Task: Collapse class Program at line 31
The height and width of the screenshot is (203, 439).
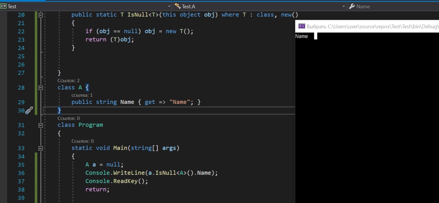Action: tap(40, 126)
